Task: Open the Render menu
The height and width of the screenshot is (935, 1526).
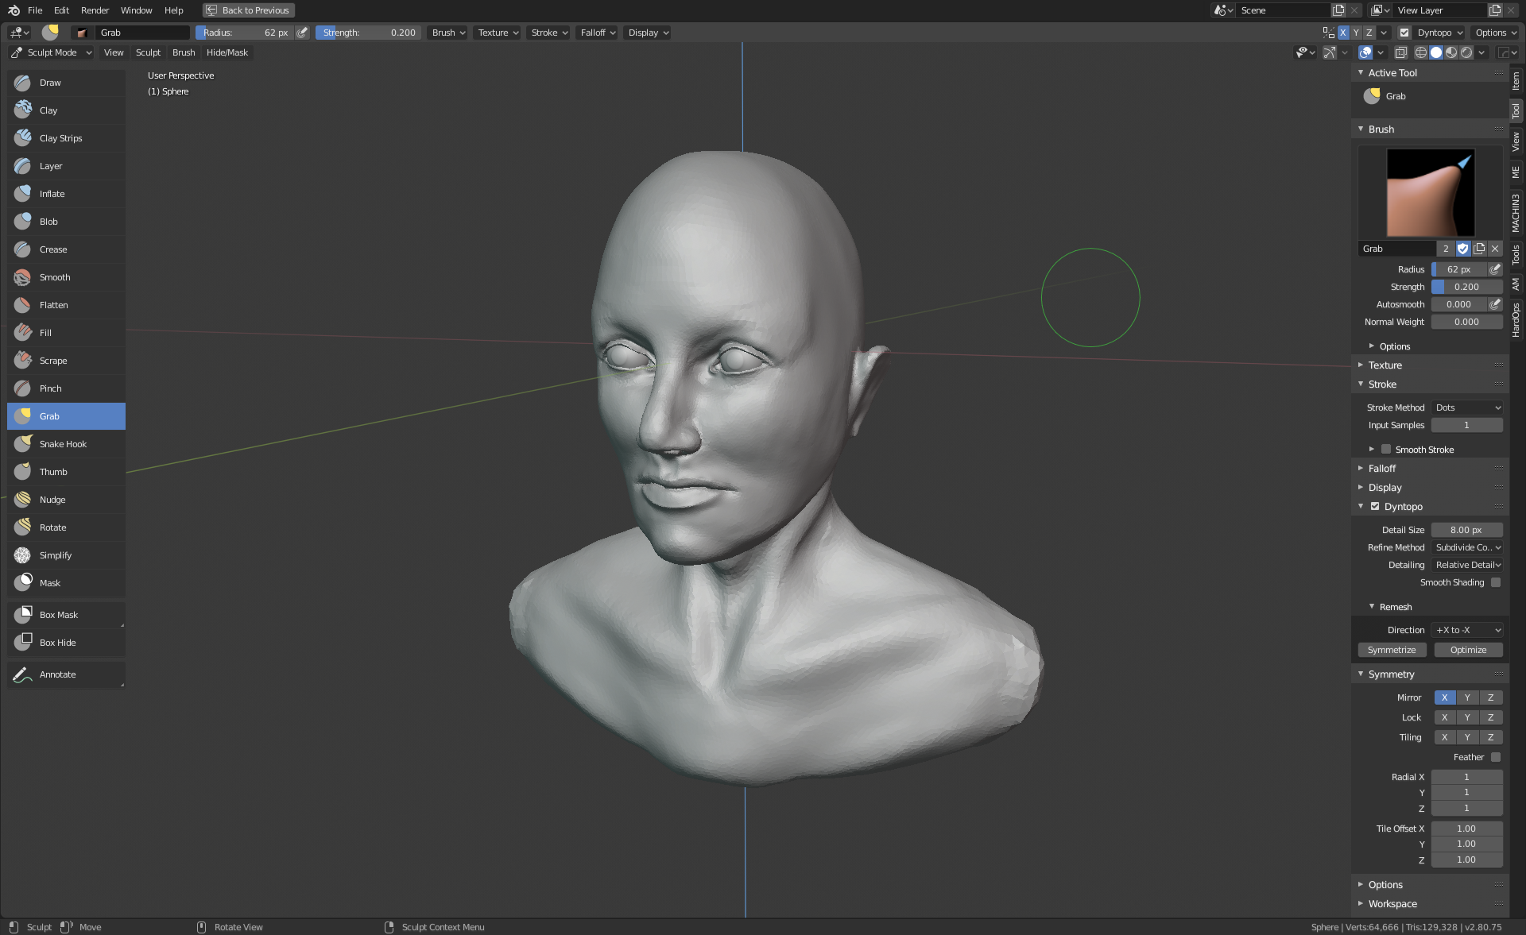Action: click(95, 10)
